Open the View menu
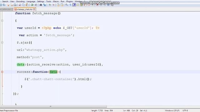 [x=12, y=1]
